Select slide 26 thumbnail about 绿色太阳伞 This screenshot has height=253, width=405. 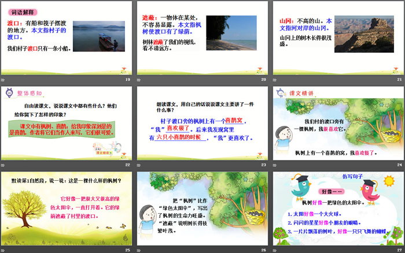(203, 209)
